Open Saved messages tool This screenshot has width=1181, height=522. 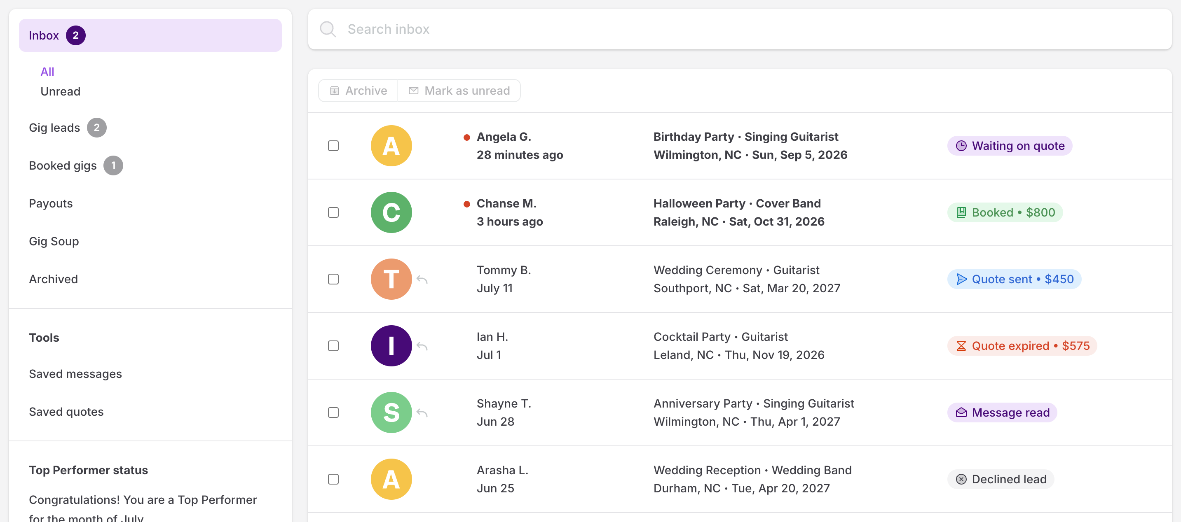[76, 374]
